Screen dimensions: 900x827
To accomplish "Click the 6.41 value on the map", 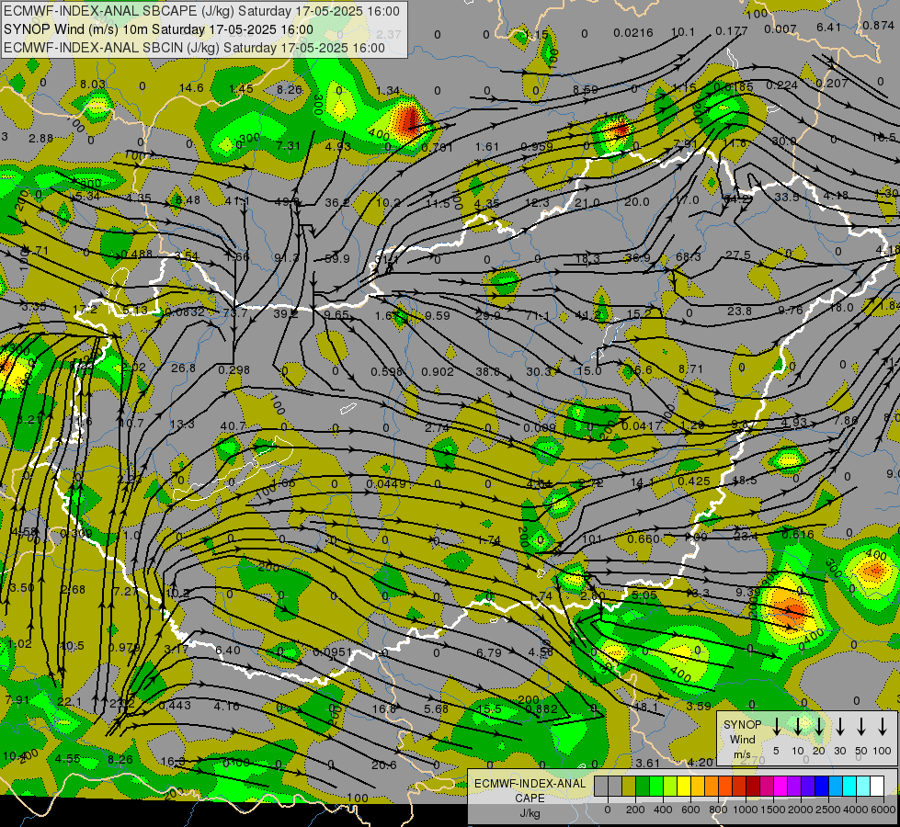I will (x=828, y=27).
